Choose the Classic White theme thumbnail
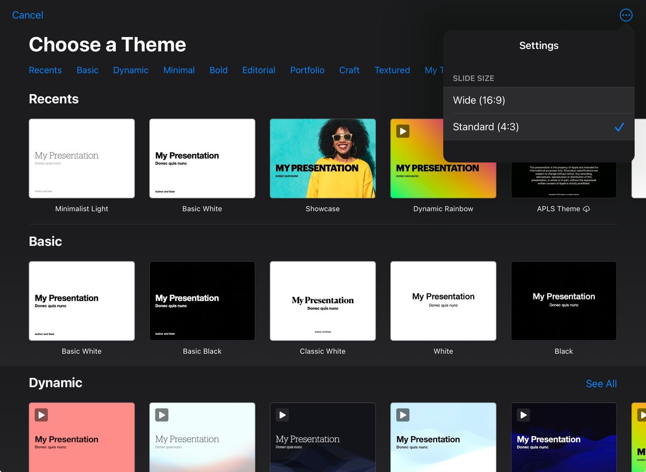Screen dimensions: 646x472 point(323,301)
